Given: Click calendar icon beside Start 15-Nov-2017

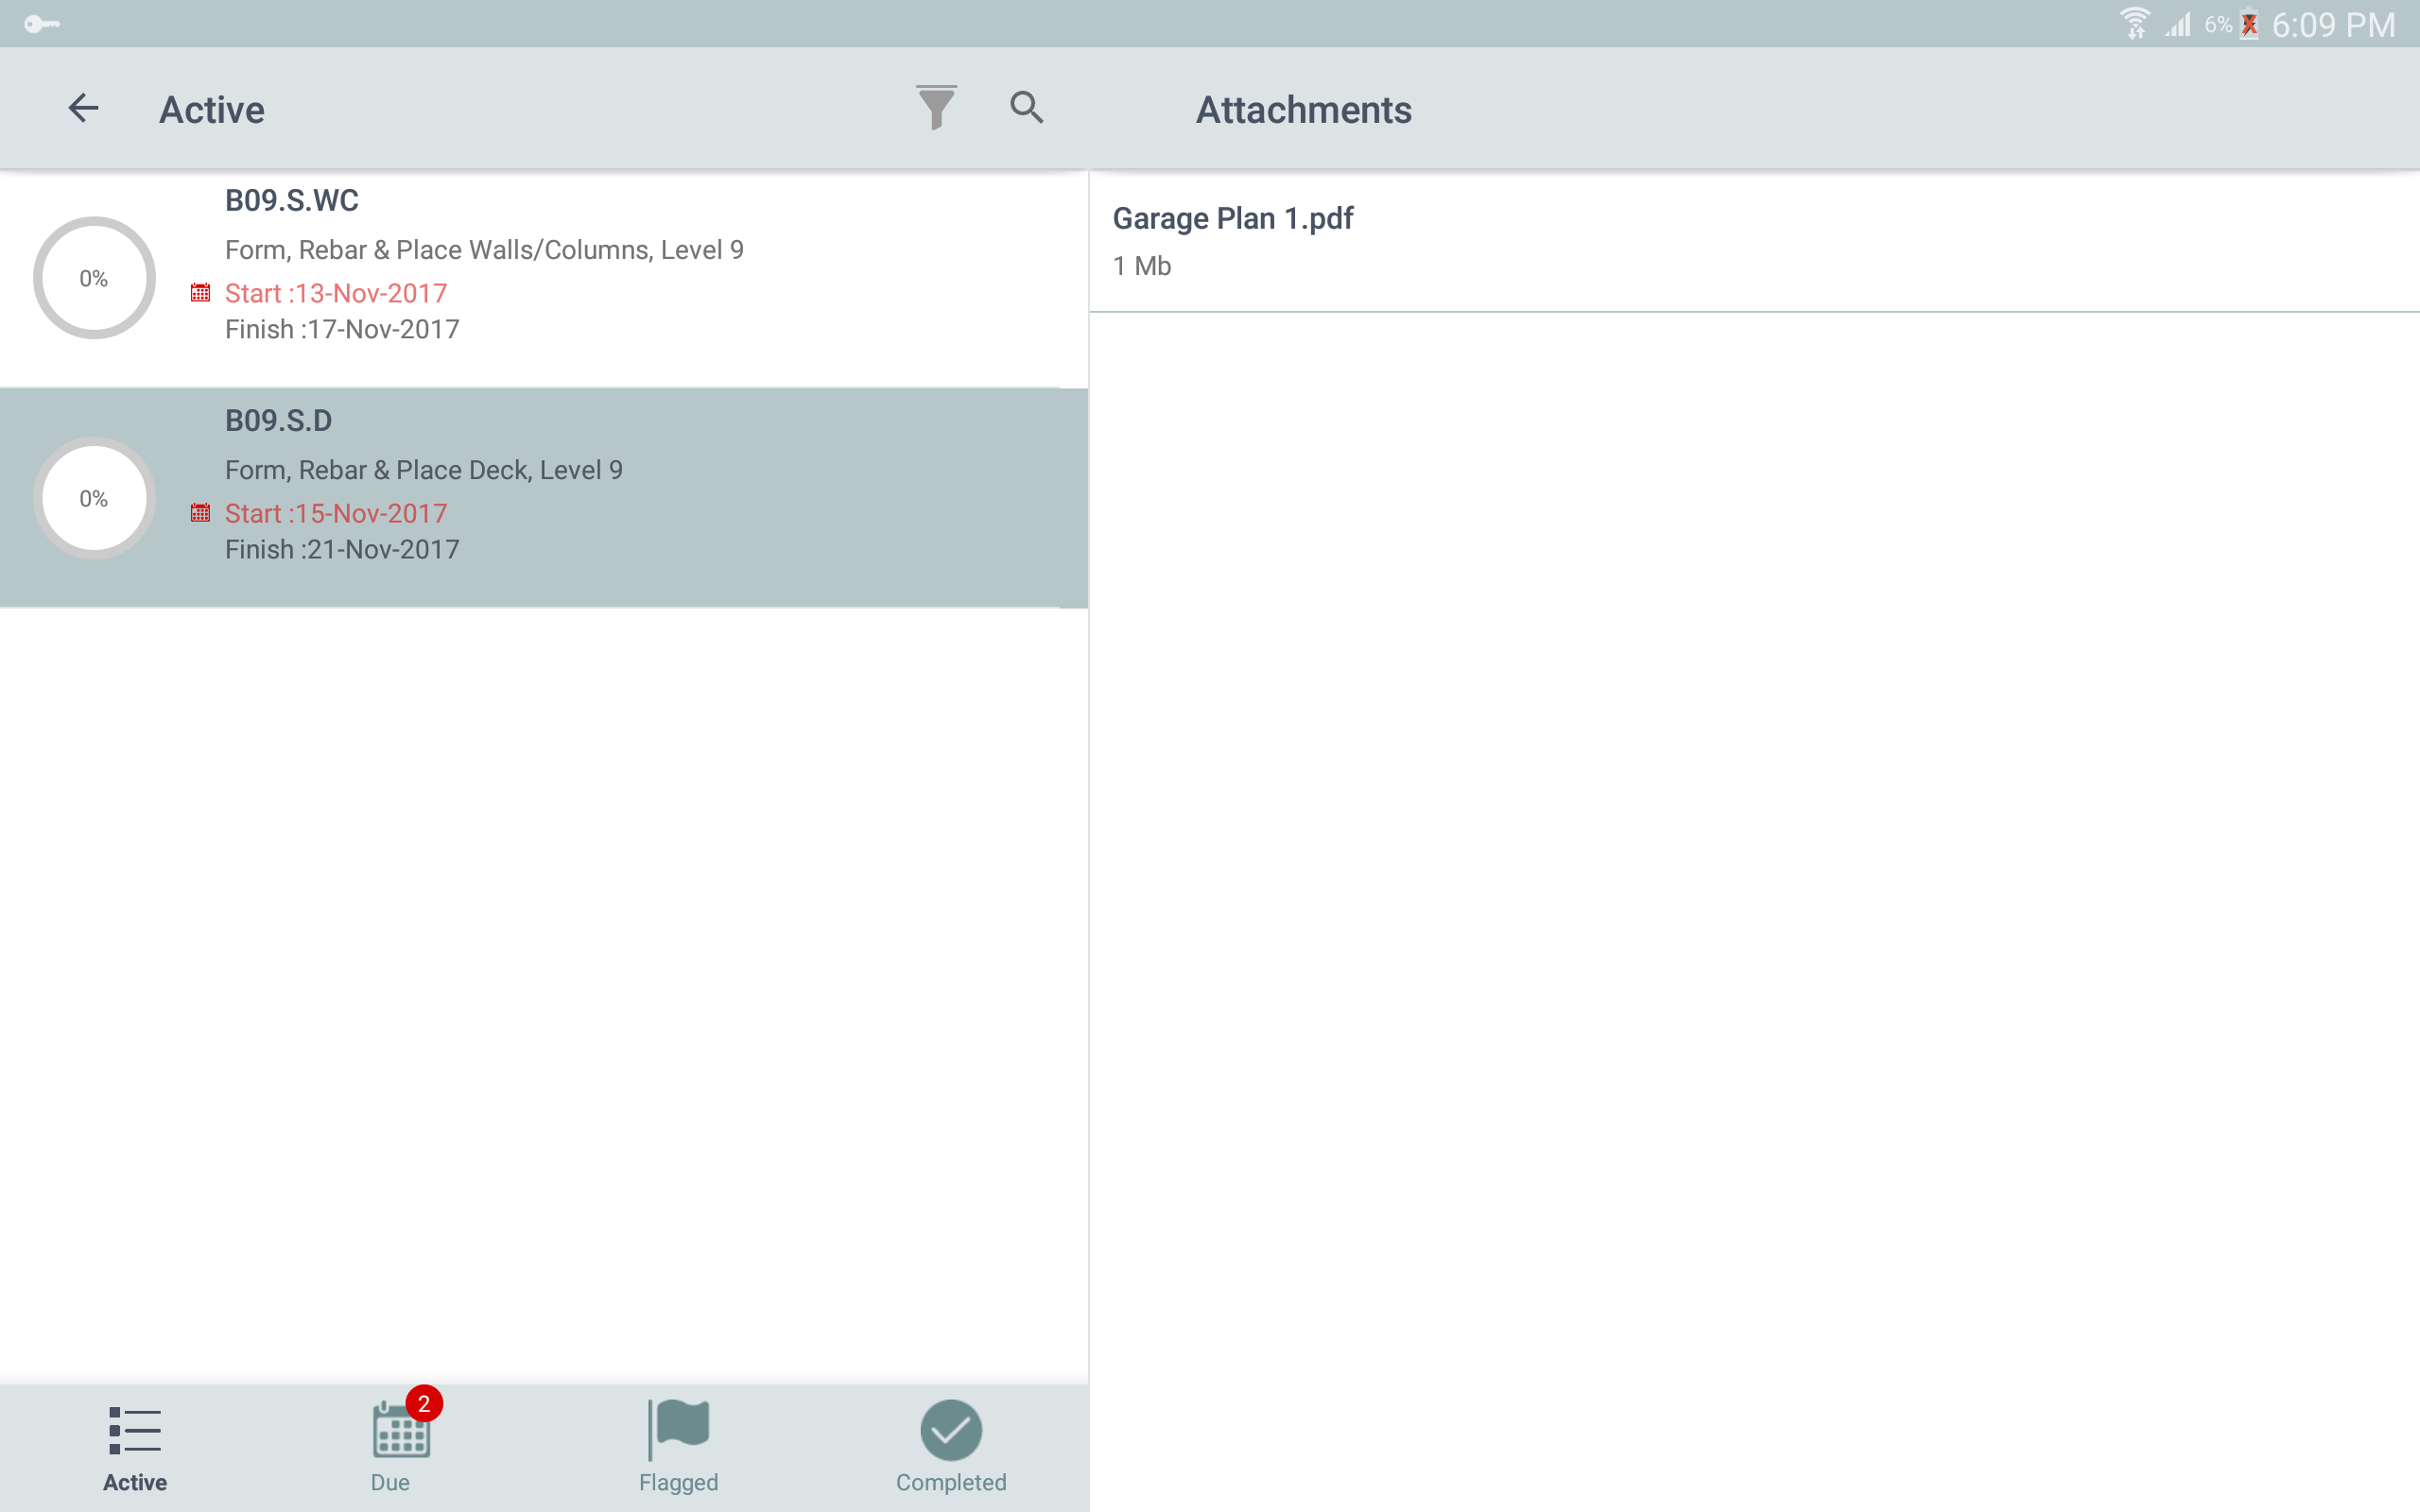Looking at the screenshot, I should (200, 513).
